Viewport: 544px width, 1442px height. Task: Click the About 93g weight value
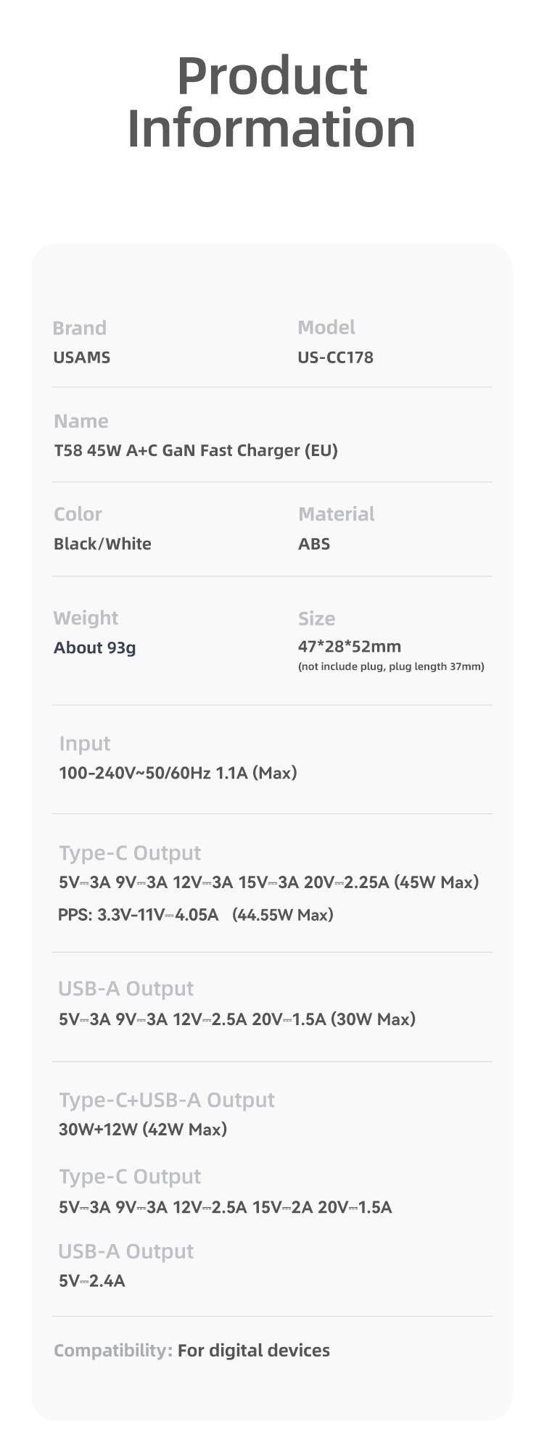[x=94, y=647]
